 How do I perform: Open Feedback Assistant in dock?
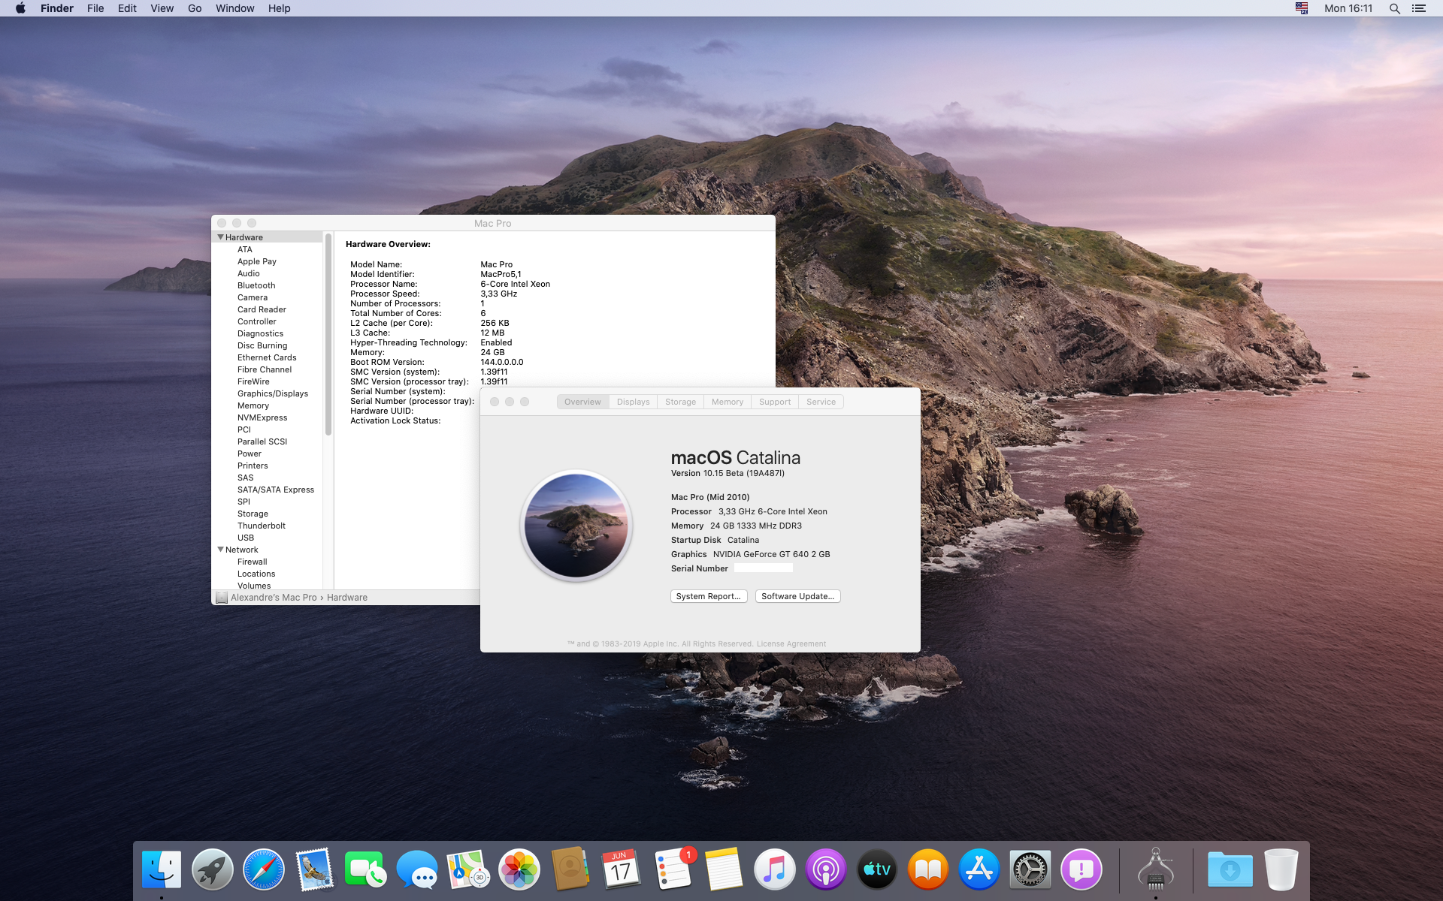[1081, 870]
